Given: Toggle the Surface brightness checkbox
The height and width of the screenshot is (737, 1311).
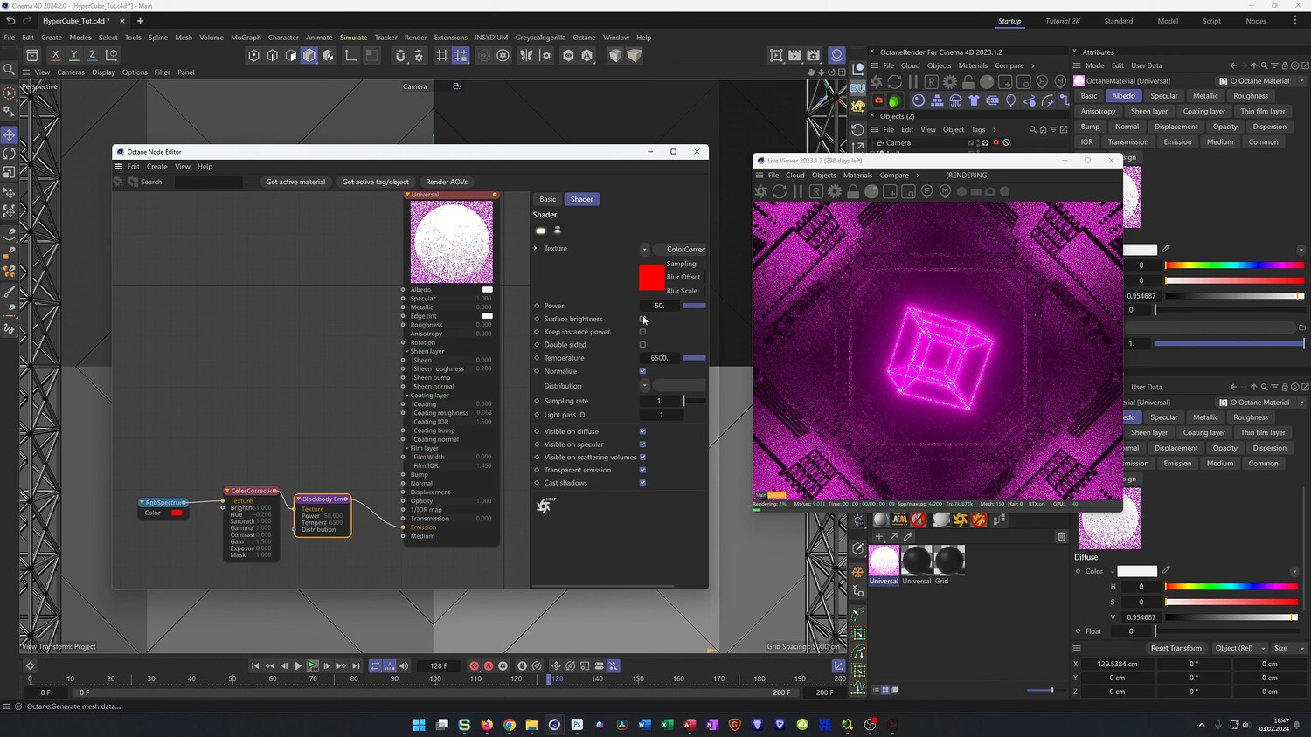Looking at the screenshot, I should coord(642,319).
